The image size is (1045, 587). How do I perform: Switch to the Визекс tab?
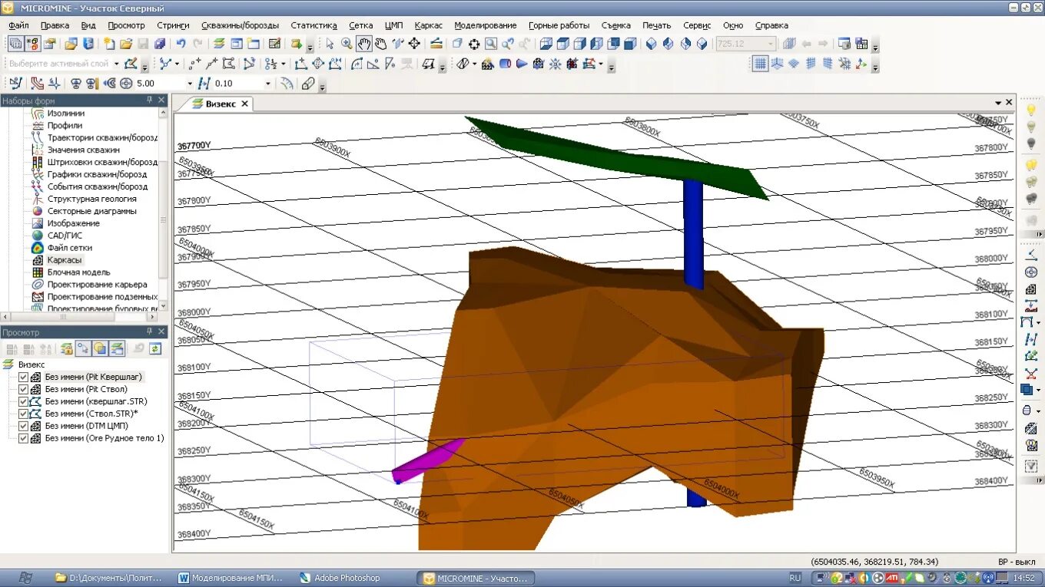click(x=221, y=104)
